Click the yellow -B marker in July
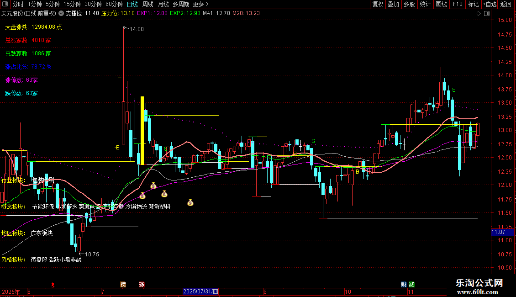 117,148
